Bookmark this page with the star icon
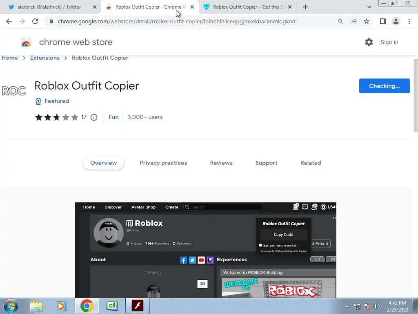The height and width of the screenshot is (314, 418). [367, 21]
